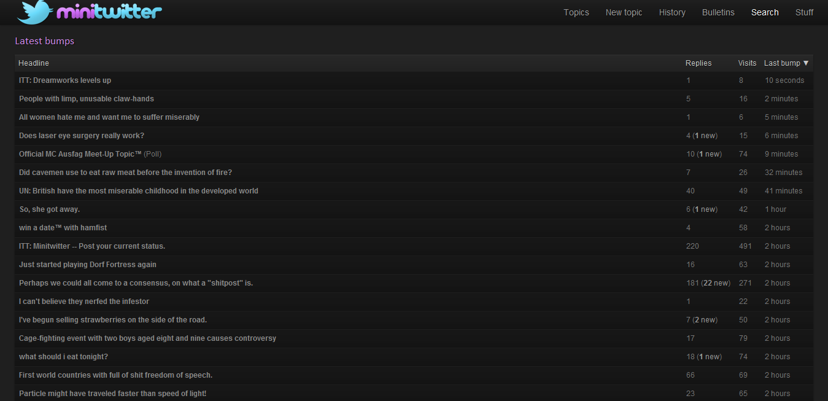Click the '1 hour' last bump time
Screen dimensions: 828x401
[775, 209]
